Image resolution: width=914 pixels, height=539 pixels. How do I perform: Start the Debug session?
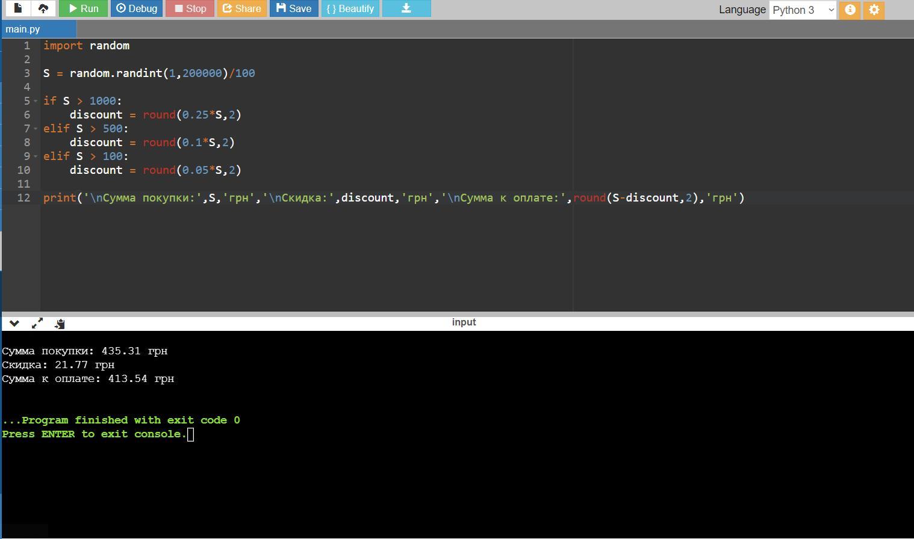tap(137, 8)
